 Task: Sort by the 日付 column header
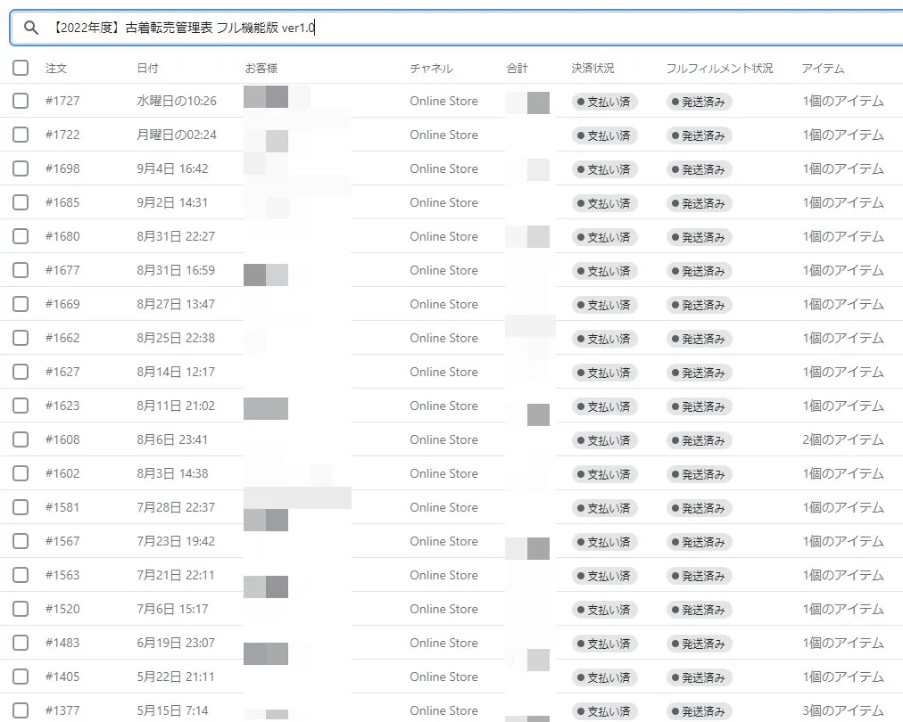[147, 68]
